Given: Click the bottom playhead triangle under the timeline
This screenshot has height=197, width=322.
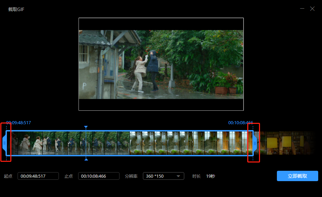Looking at the screenshot, I should click(x=86, y=159).
